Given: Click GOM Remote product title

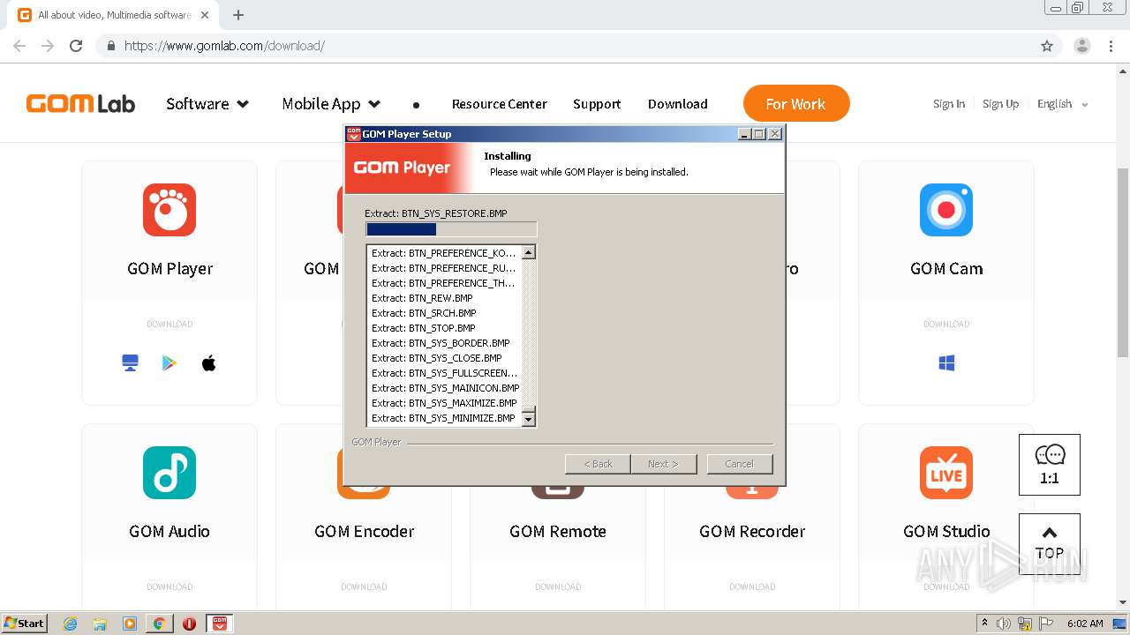Looking at the screenshot, I should [558, 532].
